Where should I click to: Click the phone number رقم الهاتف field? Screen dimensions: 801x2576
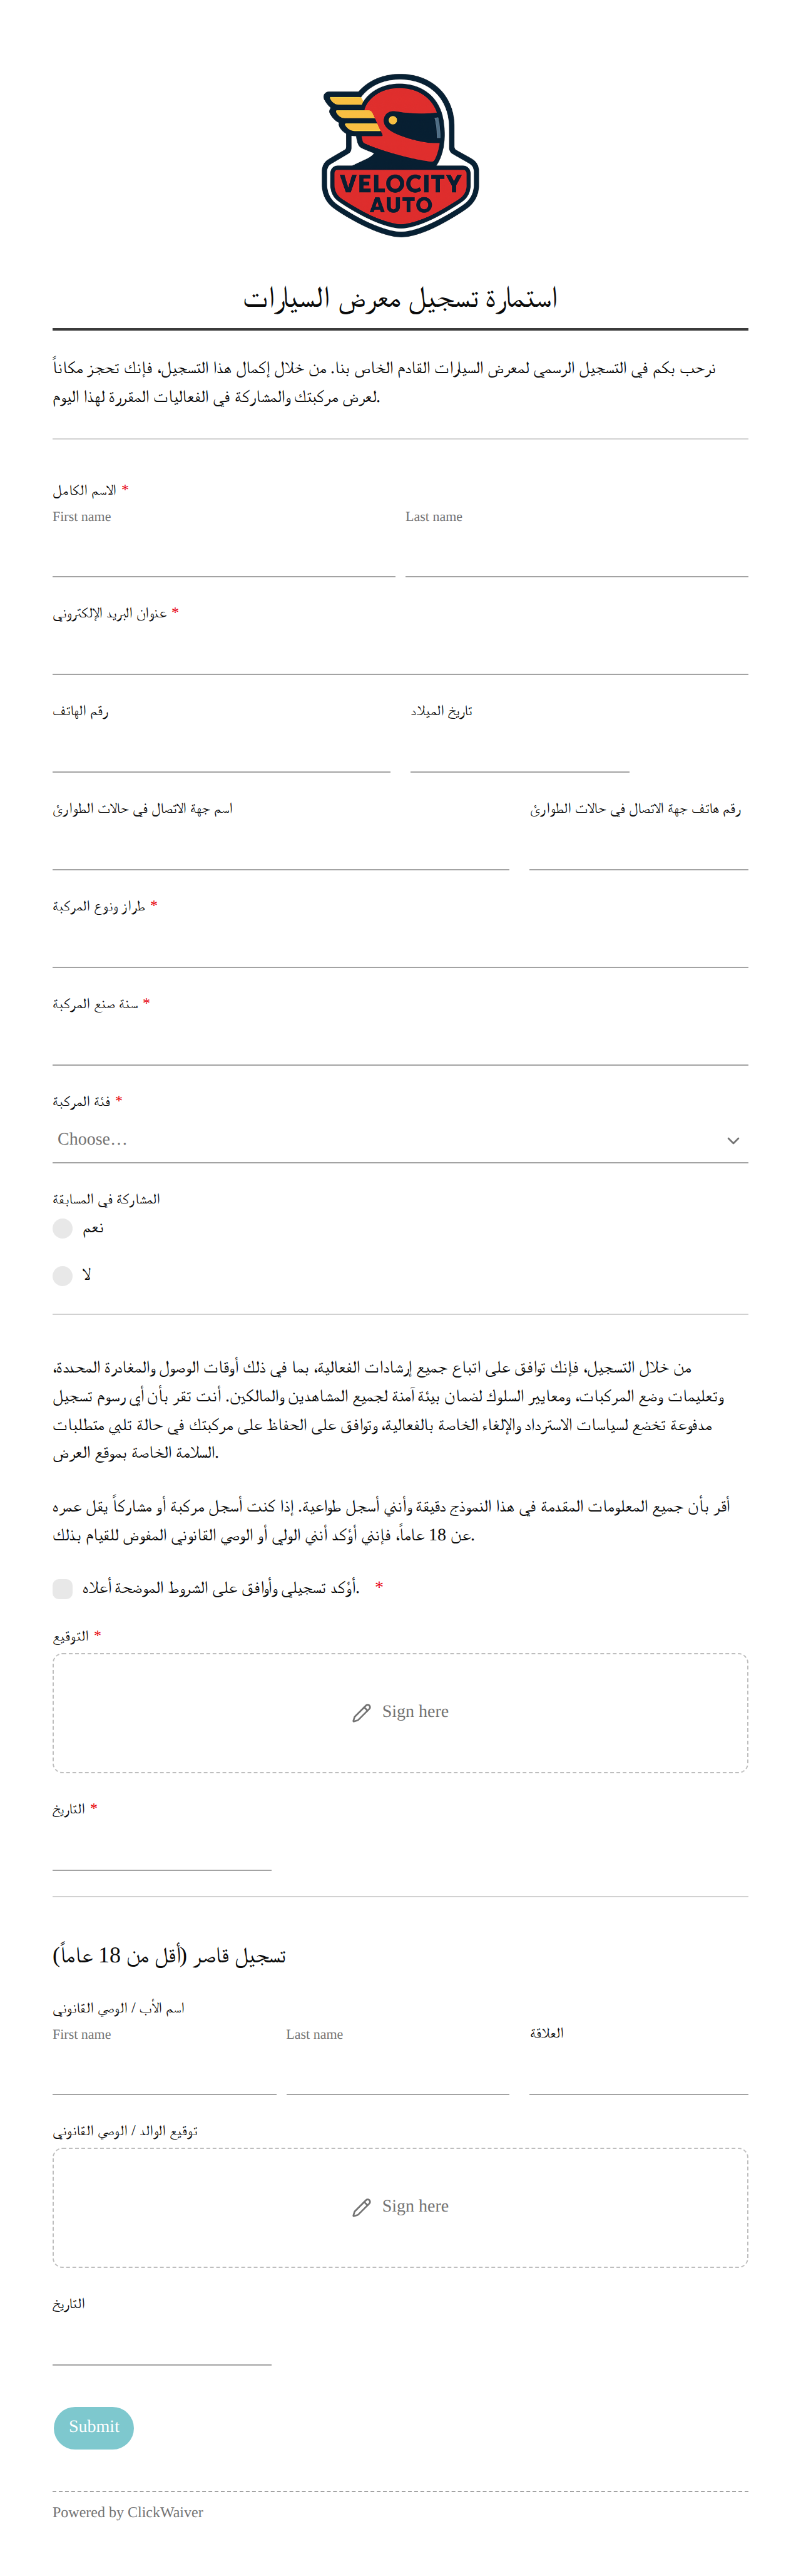(x=221, y=750)
